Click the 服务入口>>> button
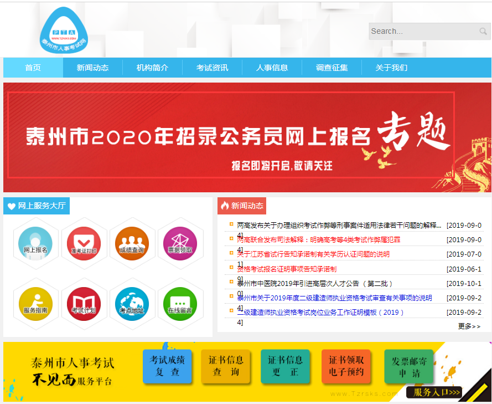This screenshot has height=404, width=492. point(434,392)
